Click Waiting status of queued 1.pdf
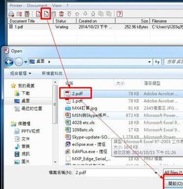Image resolution: width=183 pixels, height=189 pixels. click(x=62, y=27)
